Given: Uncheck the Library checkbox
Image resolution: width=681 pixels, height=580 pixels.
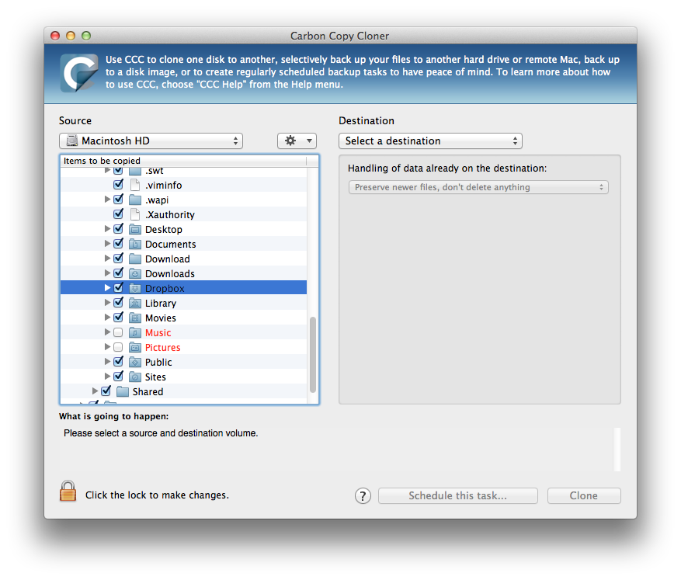Looking at the screenshot, I should pyautogui.click(x=118, y=303).
